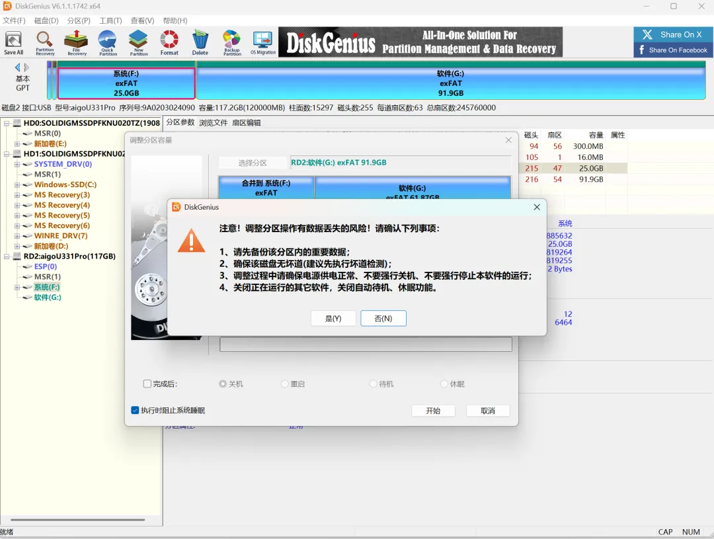This screenshot has width=714, height=539.
Task: Enable the '完成后' checkbox
Action: click(147, 384)
